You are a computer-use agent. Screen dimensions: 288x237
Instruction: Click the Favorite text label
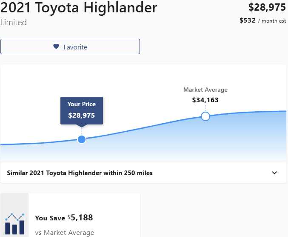[x=75, y=47]
